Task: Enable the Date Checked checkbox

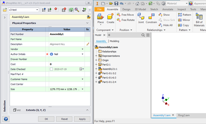Action: coord(51,69)
